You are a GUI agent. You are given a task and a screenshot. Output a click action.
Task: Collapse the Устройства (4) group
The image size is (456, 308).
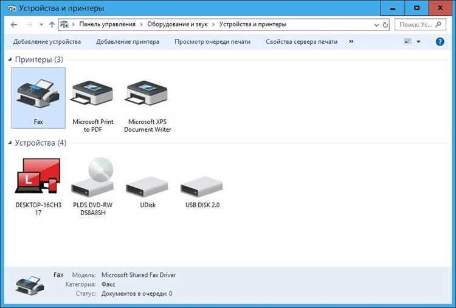tap(10, 143)
